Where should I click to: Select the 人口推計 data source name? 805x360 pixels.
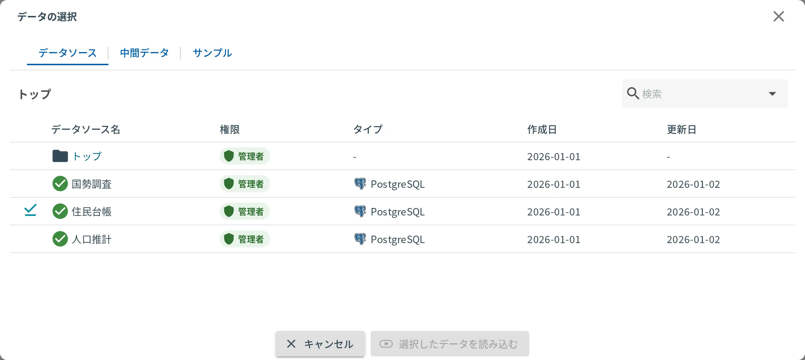point(92,239)
